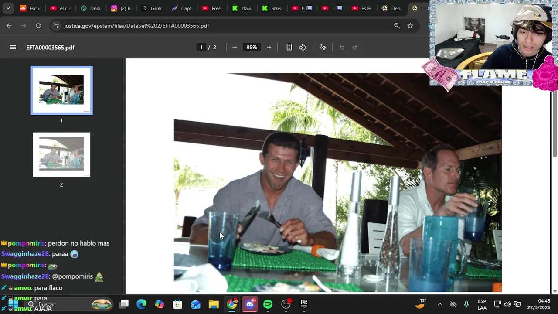This screenshot has width=558, height=314.
Task: Open Outlook from the taskbar
Action: 195,304
